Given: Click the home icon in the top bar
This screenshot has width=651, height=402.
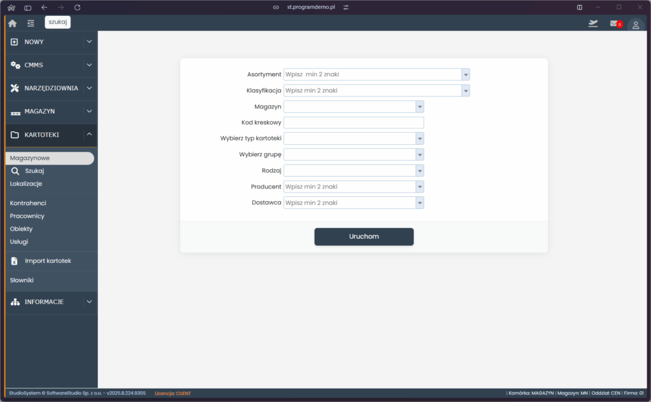Looking at the screenshot, I should tap(12, 22).
